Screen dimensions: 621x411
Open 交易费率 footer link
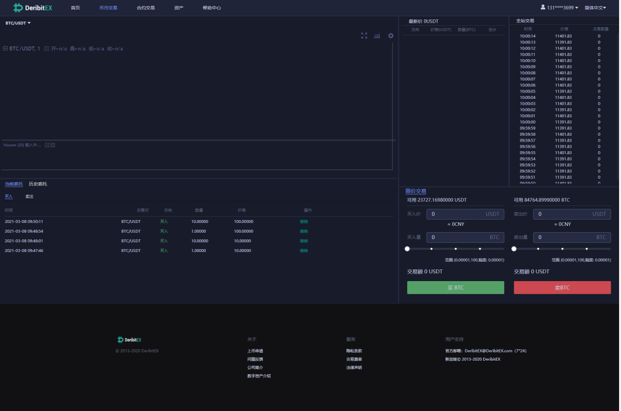(354, 359)
